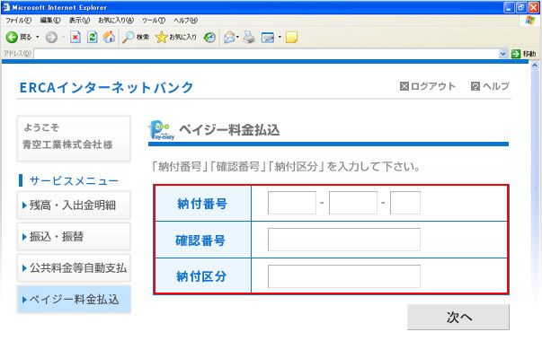The height and width of the screenshot is (341, 542).
Task: Open the 表示(V) menu
Action: [x=79, y=21]
